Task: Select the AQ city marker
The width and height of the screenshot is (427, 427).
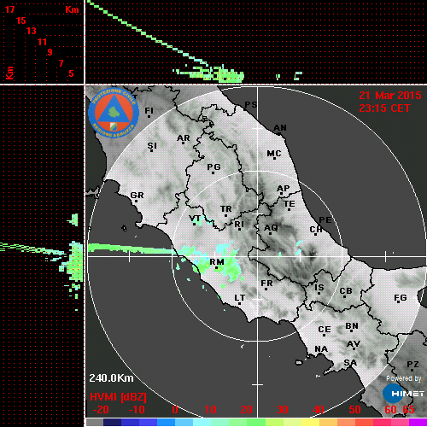Action: [270, 234]
